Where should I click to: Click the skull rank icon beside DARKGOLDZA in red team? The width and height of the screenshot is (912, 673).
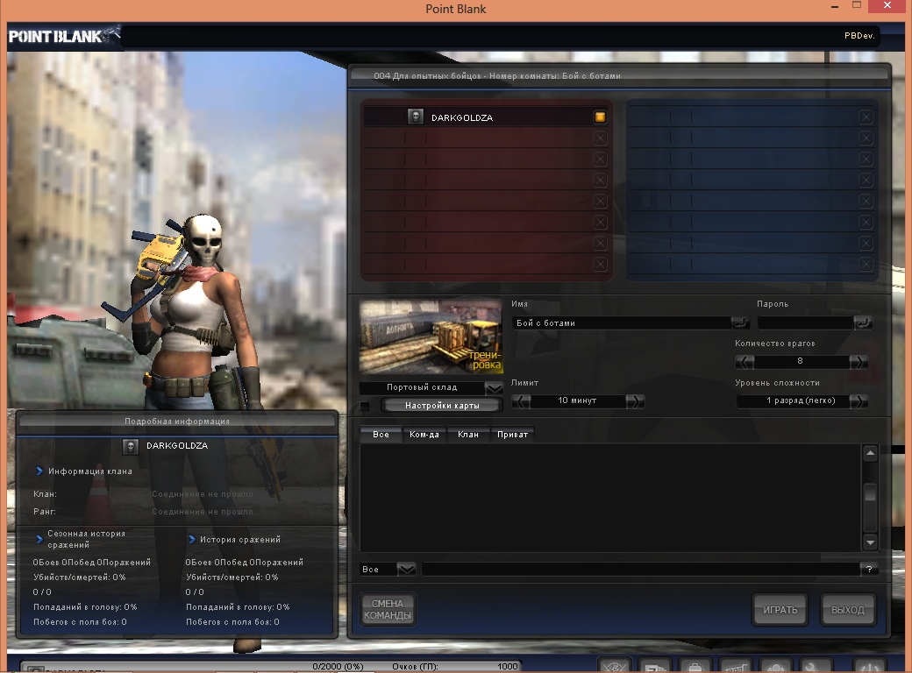pos(416,117)
